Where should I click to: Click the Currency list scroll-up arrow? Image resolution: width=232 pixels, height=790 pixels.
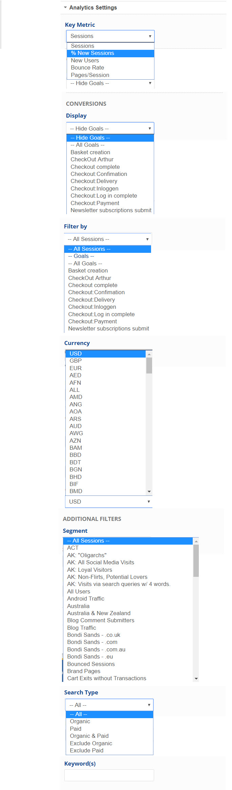(x=149, y=354)
